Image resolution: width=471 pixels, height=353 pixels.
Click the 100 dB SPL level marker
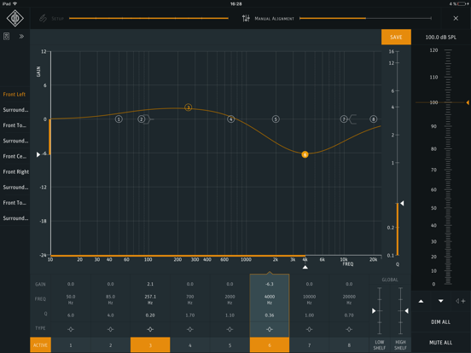pos(468,102)
